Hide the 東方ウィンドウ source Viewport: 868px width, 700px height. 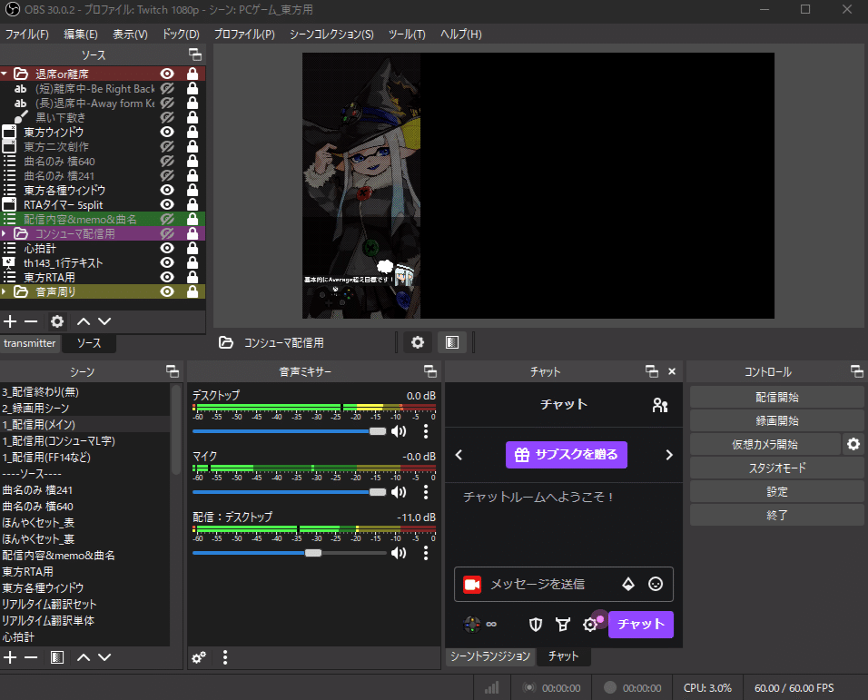pos(167,132)
